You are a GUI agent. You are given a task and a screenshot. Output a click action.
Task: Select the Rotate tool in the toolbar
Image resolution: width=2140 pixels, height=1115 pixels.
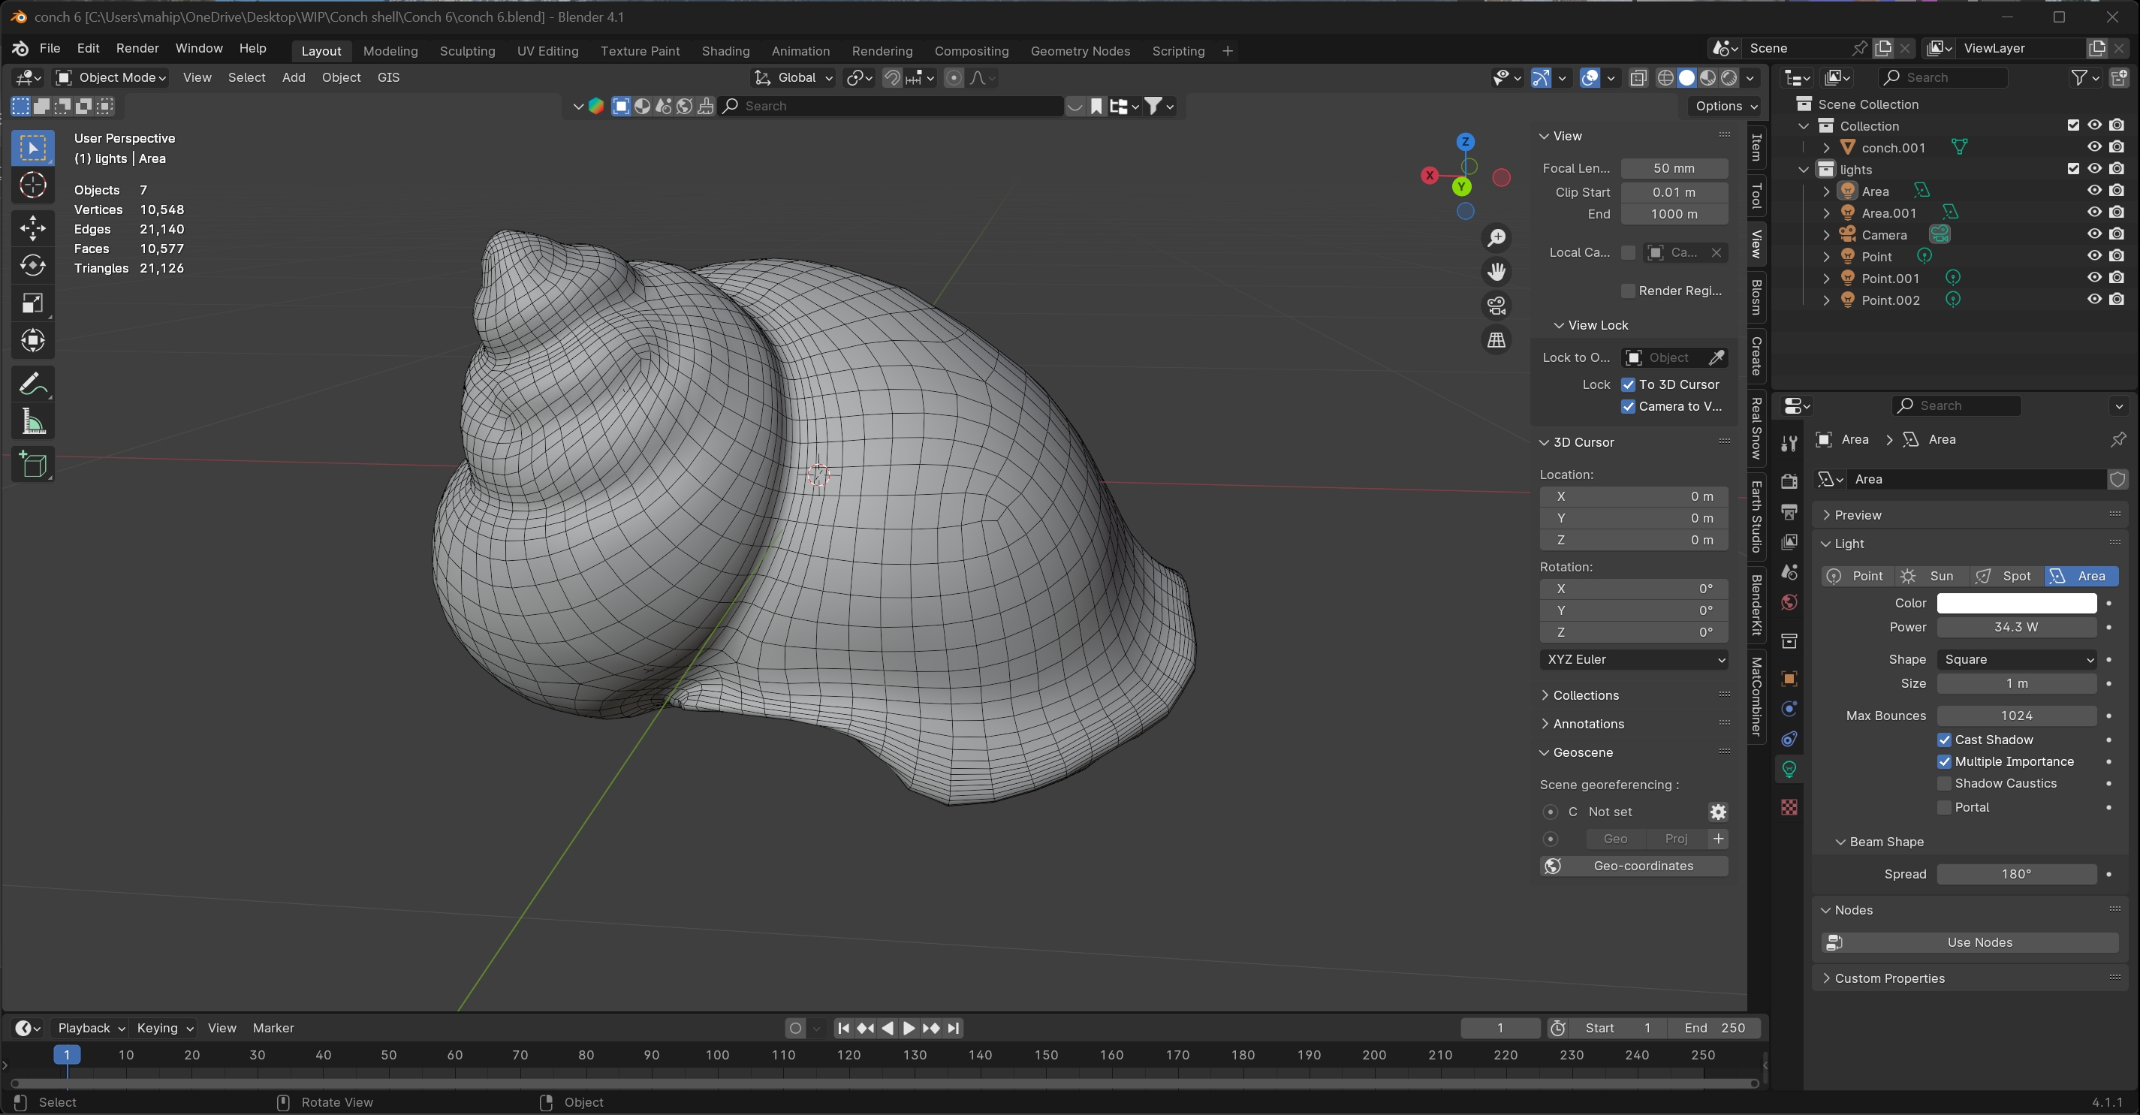tap(32, 265)
